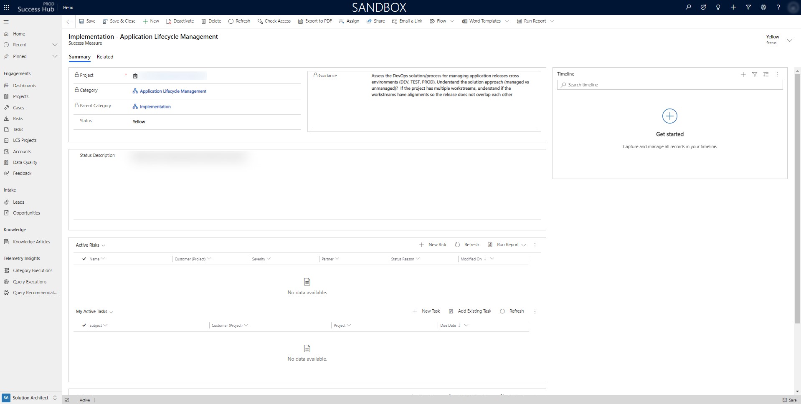The width and height of the screenshot is (801, 404).
Task: Open Dashboards in the left navigation
Action: pos(24,86)
